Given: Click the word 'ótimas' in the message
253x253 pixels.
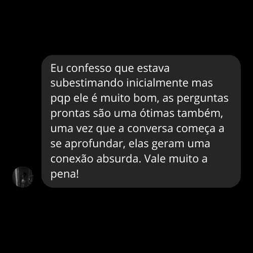Looking at the screenshot, I should (157, 113).
